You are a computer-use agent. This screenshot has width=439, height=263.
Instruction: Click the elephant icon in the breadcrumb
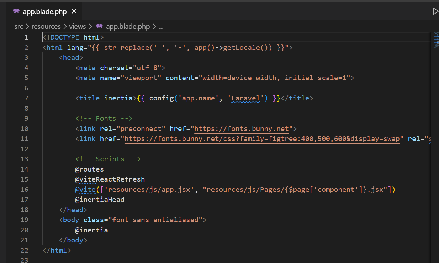coord(99,26)
